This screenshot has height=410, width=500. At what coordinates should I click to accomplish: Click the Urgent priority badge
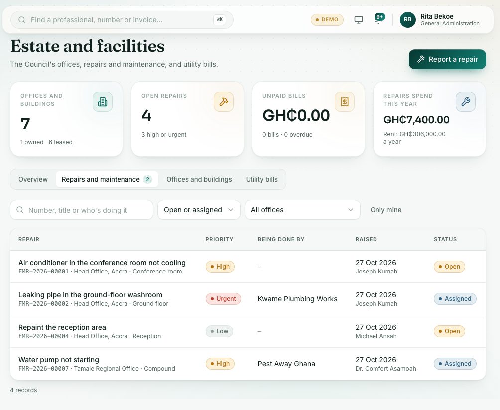click(x=223, y=298)
